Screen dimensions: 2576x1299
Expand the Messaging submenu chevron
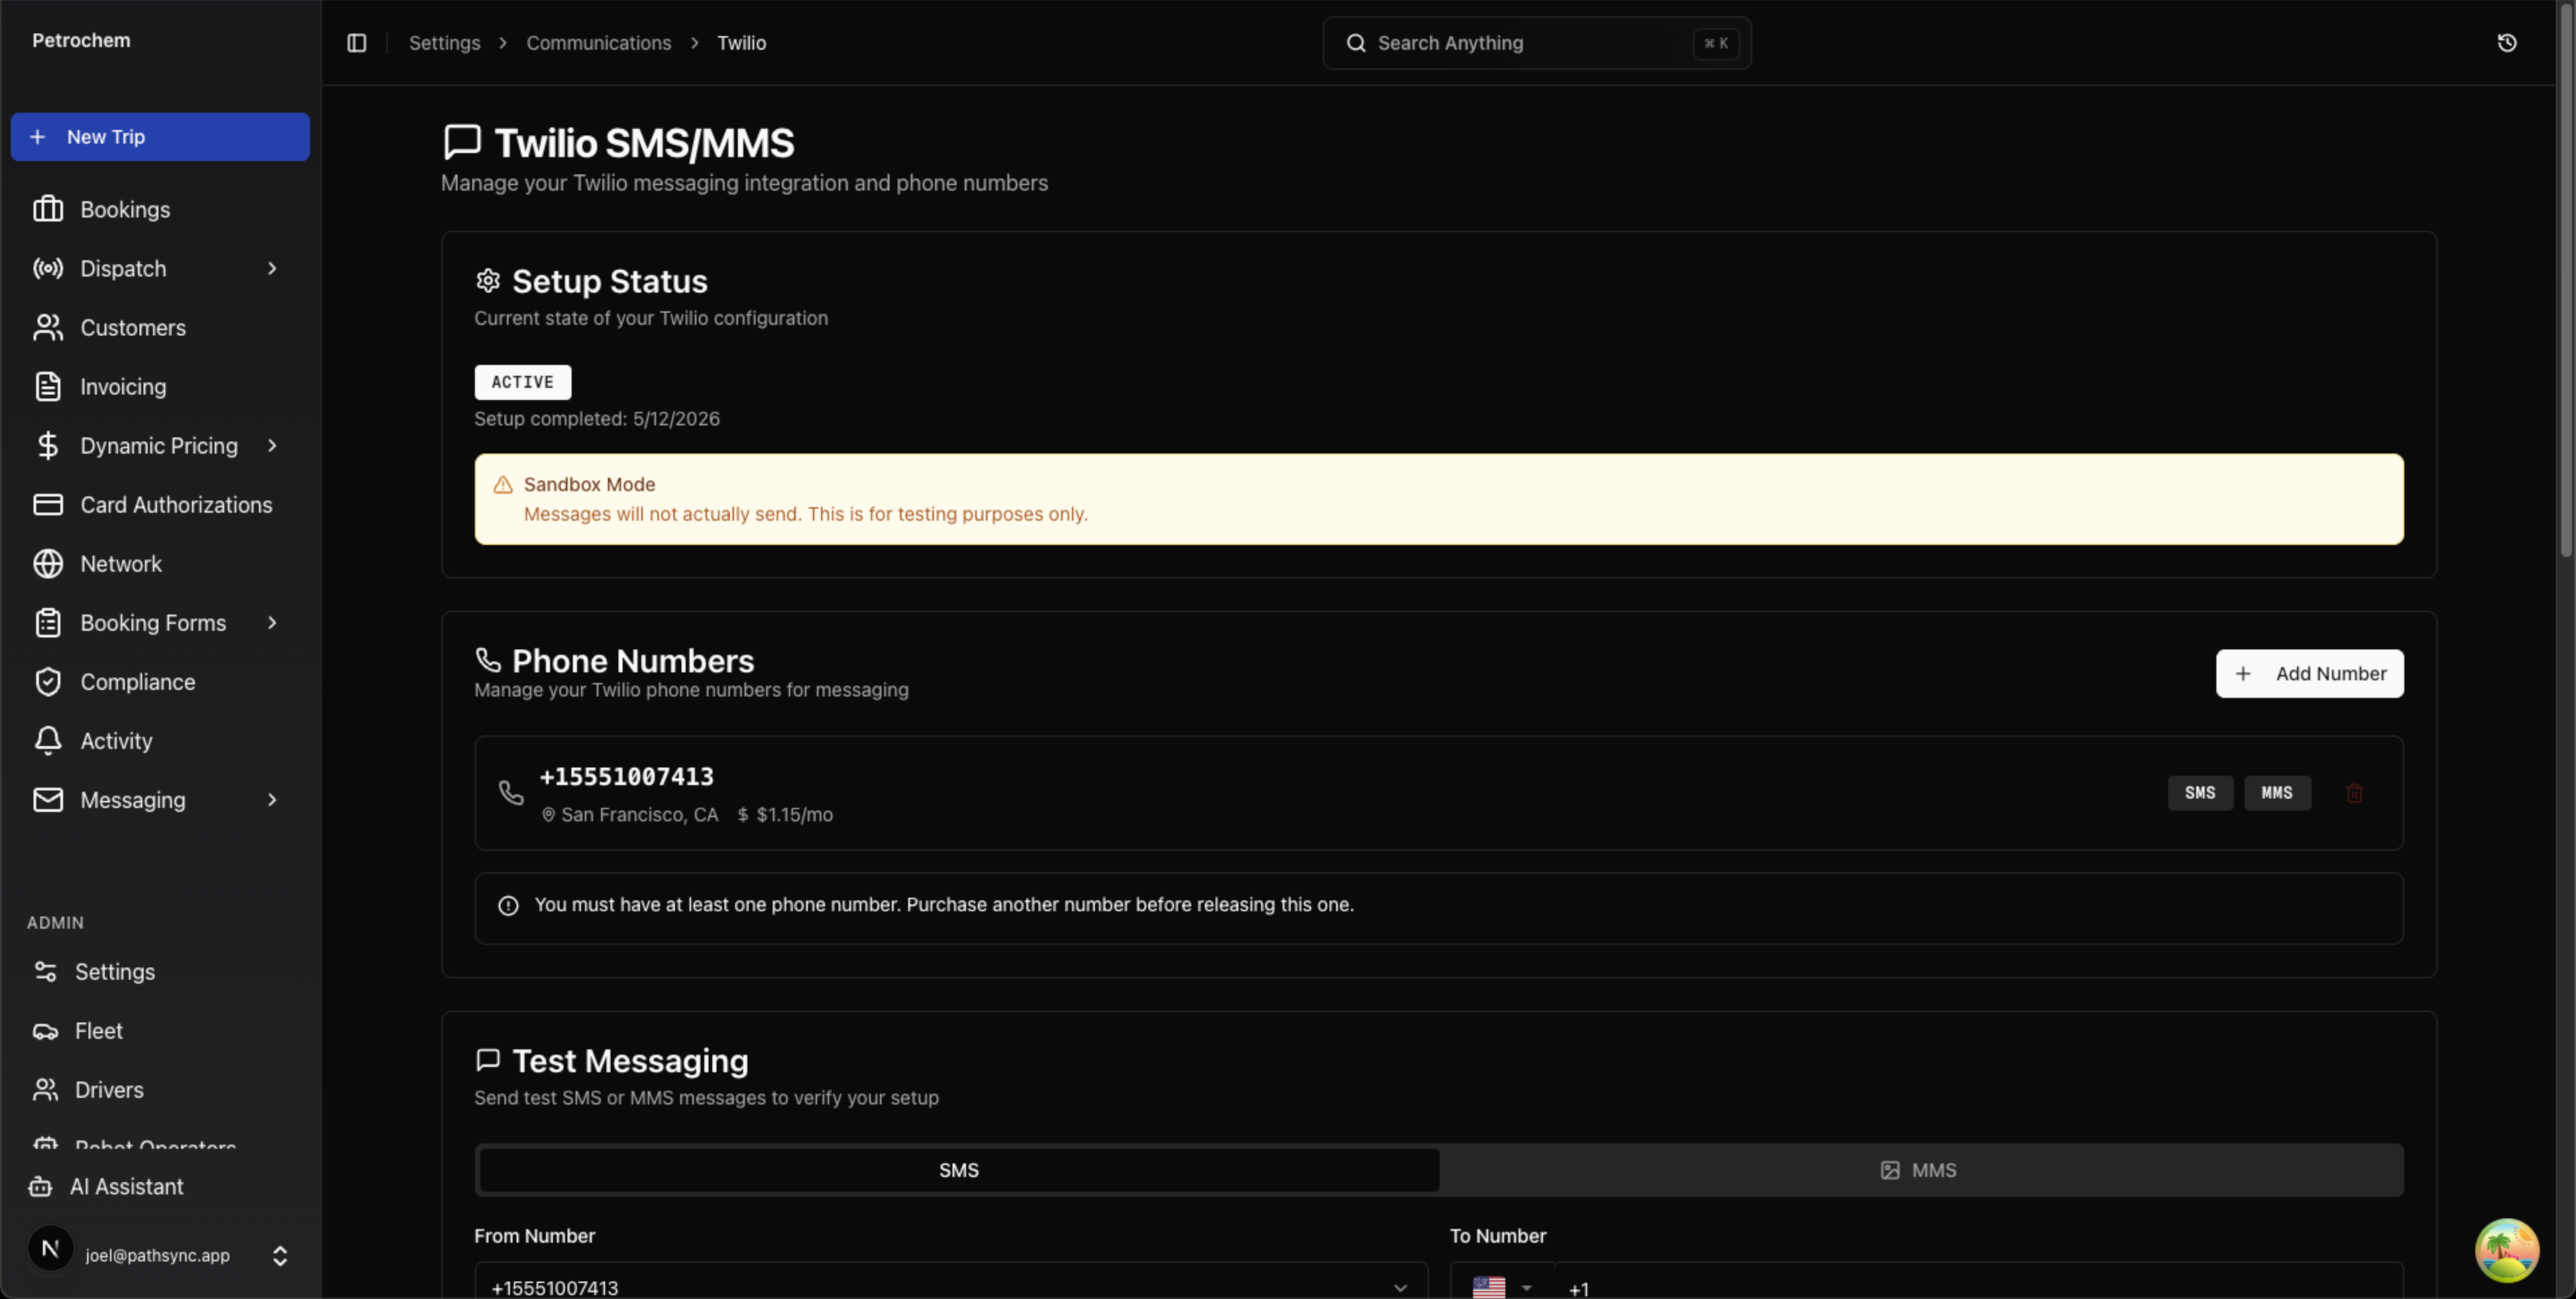[x=272, y=799]
